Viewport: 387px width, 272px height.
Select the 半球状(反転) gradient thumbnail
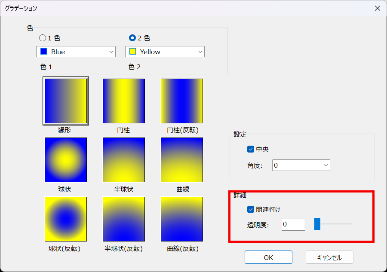click(124, 219)
